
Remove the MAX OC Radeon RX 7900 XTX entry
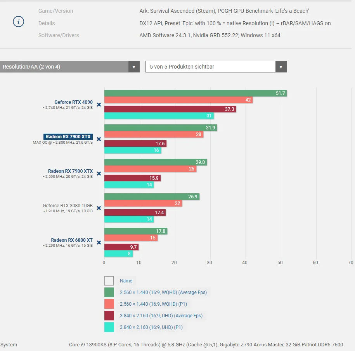[99, 139]
